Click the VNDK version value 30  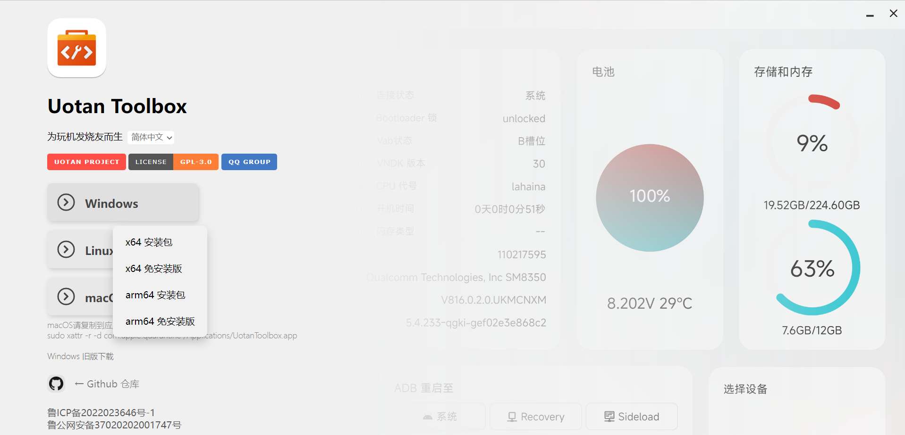(x=539, y=164)
